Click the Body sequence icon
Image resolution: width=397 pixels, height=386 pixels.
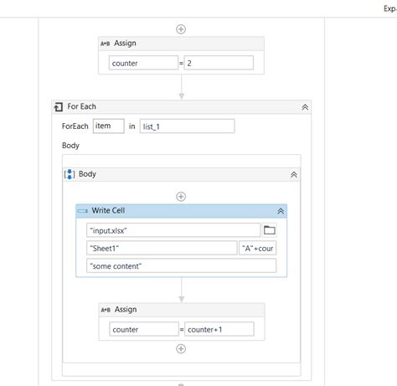[70, 174]
